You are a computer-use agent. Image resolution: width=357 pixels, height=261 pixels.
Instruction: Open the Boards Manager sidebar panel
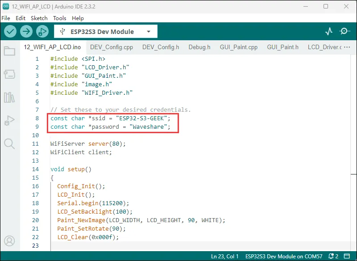[9, 74]
